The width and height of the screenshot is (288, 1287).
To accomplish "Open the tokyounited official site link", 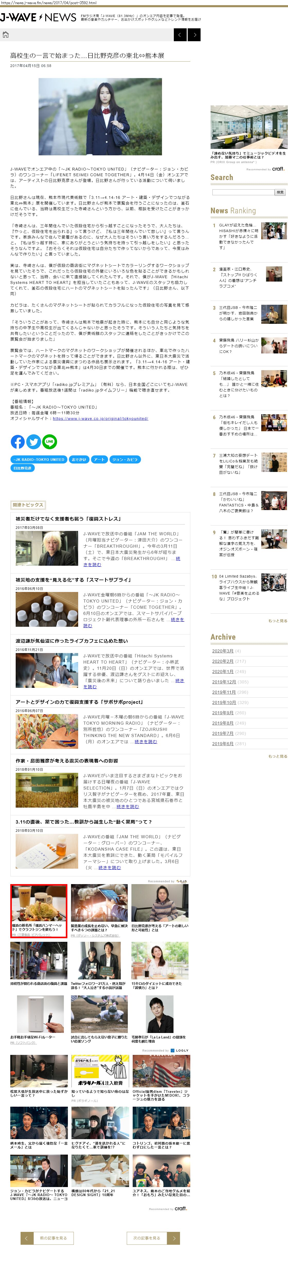I will 100,419.
